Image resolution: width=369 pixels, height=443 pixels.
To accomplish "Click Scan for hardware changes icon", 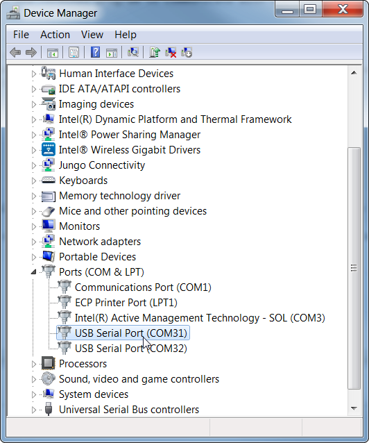I will point(133,52).
